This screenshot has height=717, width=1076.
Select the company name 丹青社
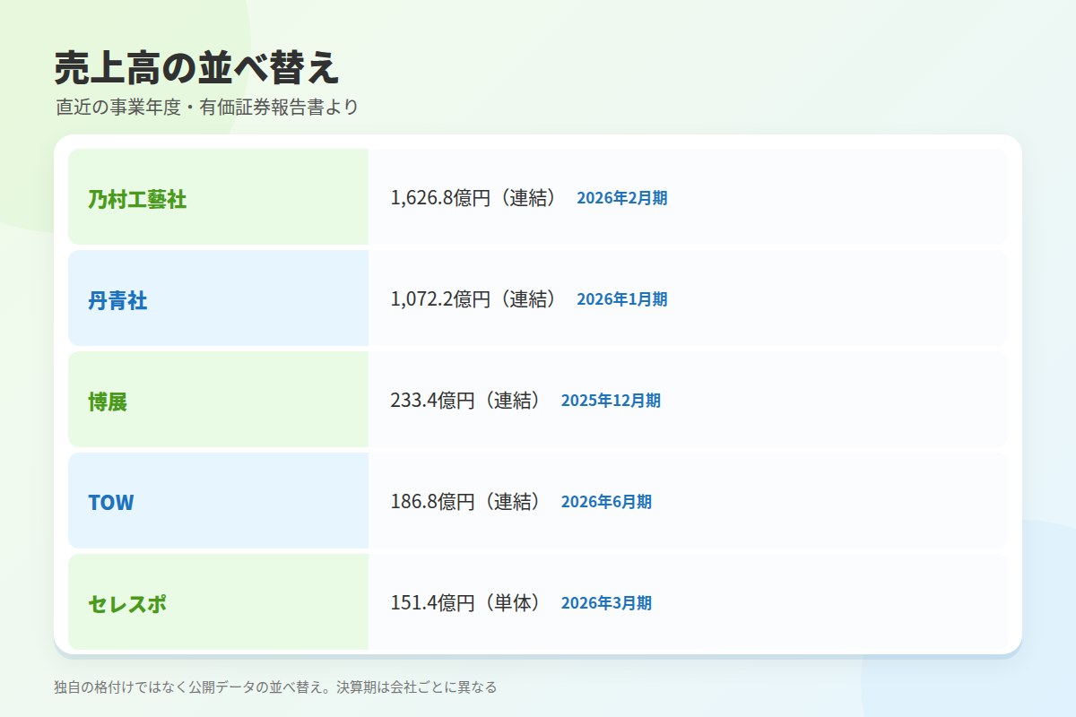(117, 300)
